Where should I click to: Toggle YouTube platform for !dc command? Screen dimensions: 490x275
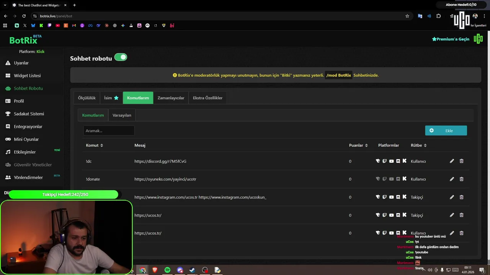[x=391, y=161]
